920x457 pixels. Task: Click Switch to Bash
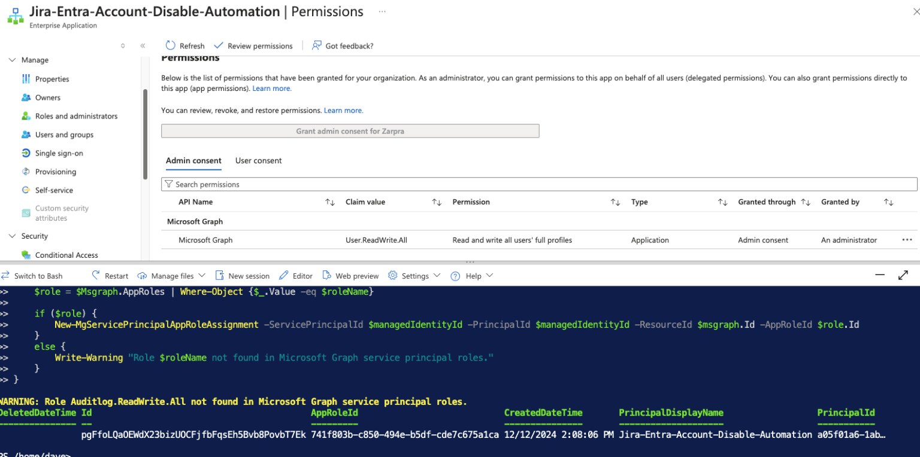click(x=37, y=276)
